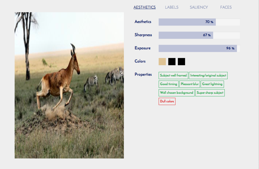The height and width of the screenshot is (169, 259).
Task: Click the red 'Dull colors' tag
Action: [167, 101]
